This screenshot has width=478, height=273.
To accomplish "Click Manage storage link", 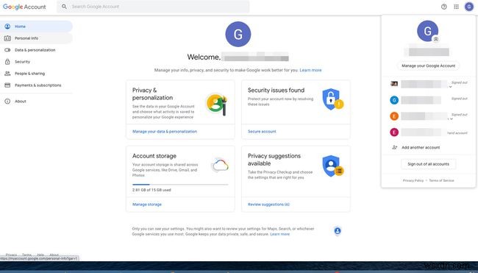I will (147, 205).
